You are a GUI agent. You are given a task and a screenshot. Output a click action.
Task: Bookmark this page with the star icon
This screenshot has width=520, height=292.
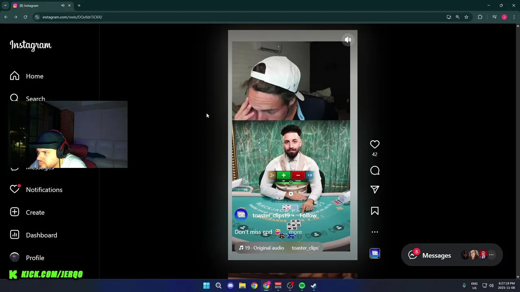pos(466,17)
